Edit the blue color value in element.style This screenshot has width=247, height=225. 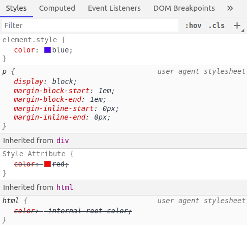[60, 50]
